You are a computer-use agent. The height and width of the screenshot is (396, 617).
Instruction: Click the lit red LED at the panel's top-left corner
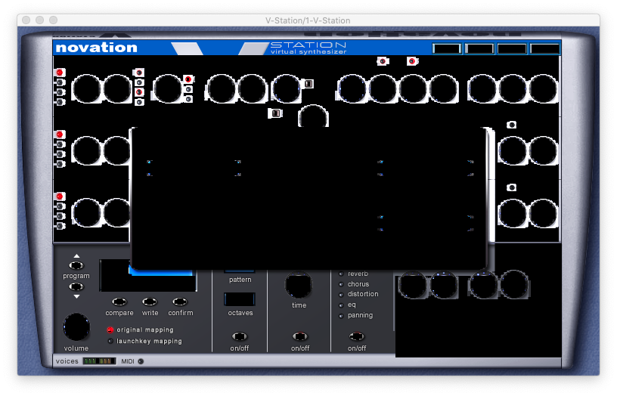tap(60, 73)
